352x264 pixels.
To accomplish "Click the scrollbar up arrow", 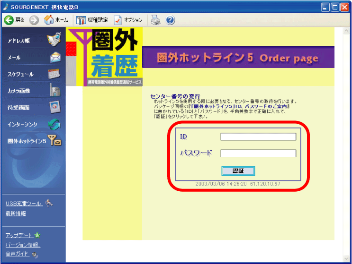I will pos(346,31).
